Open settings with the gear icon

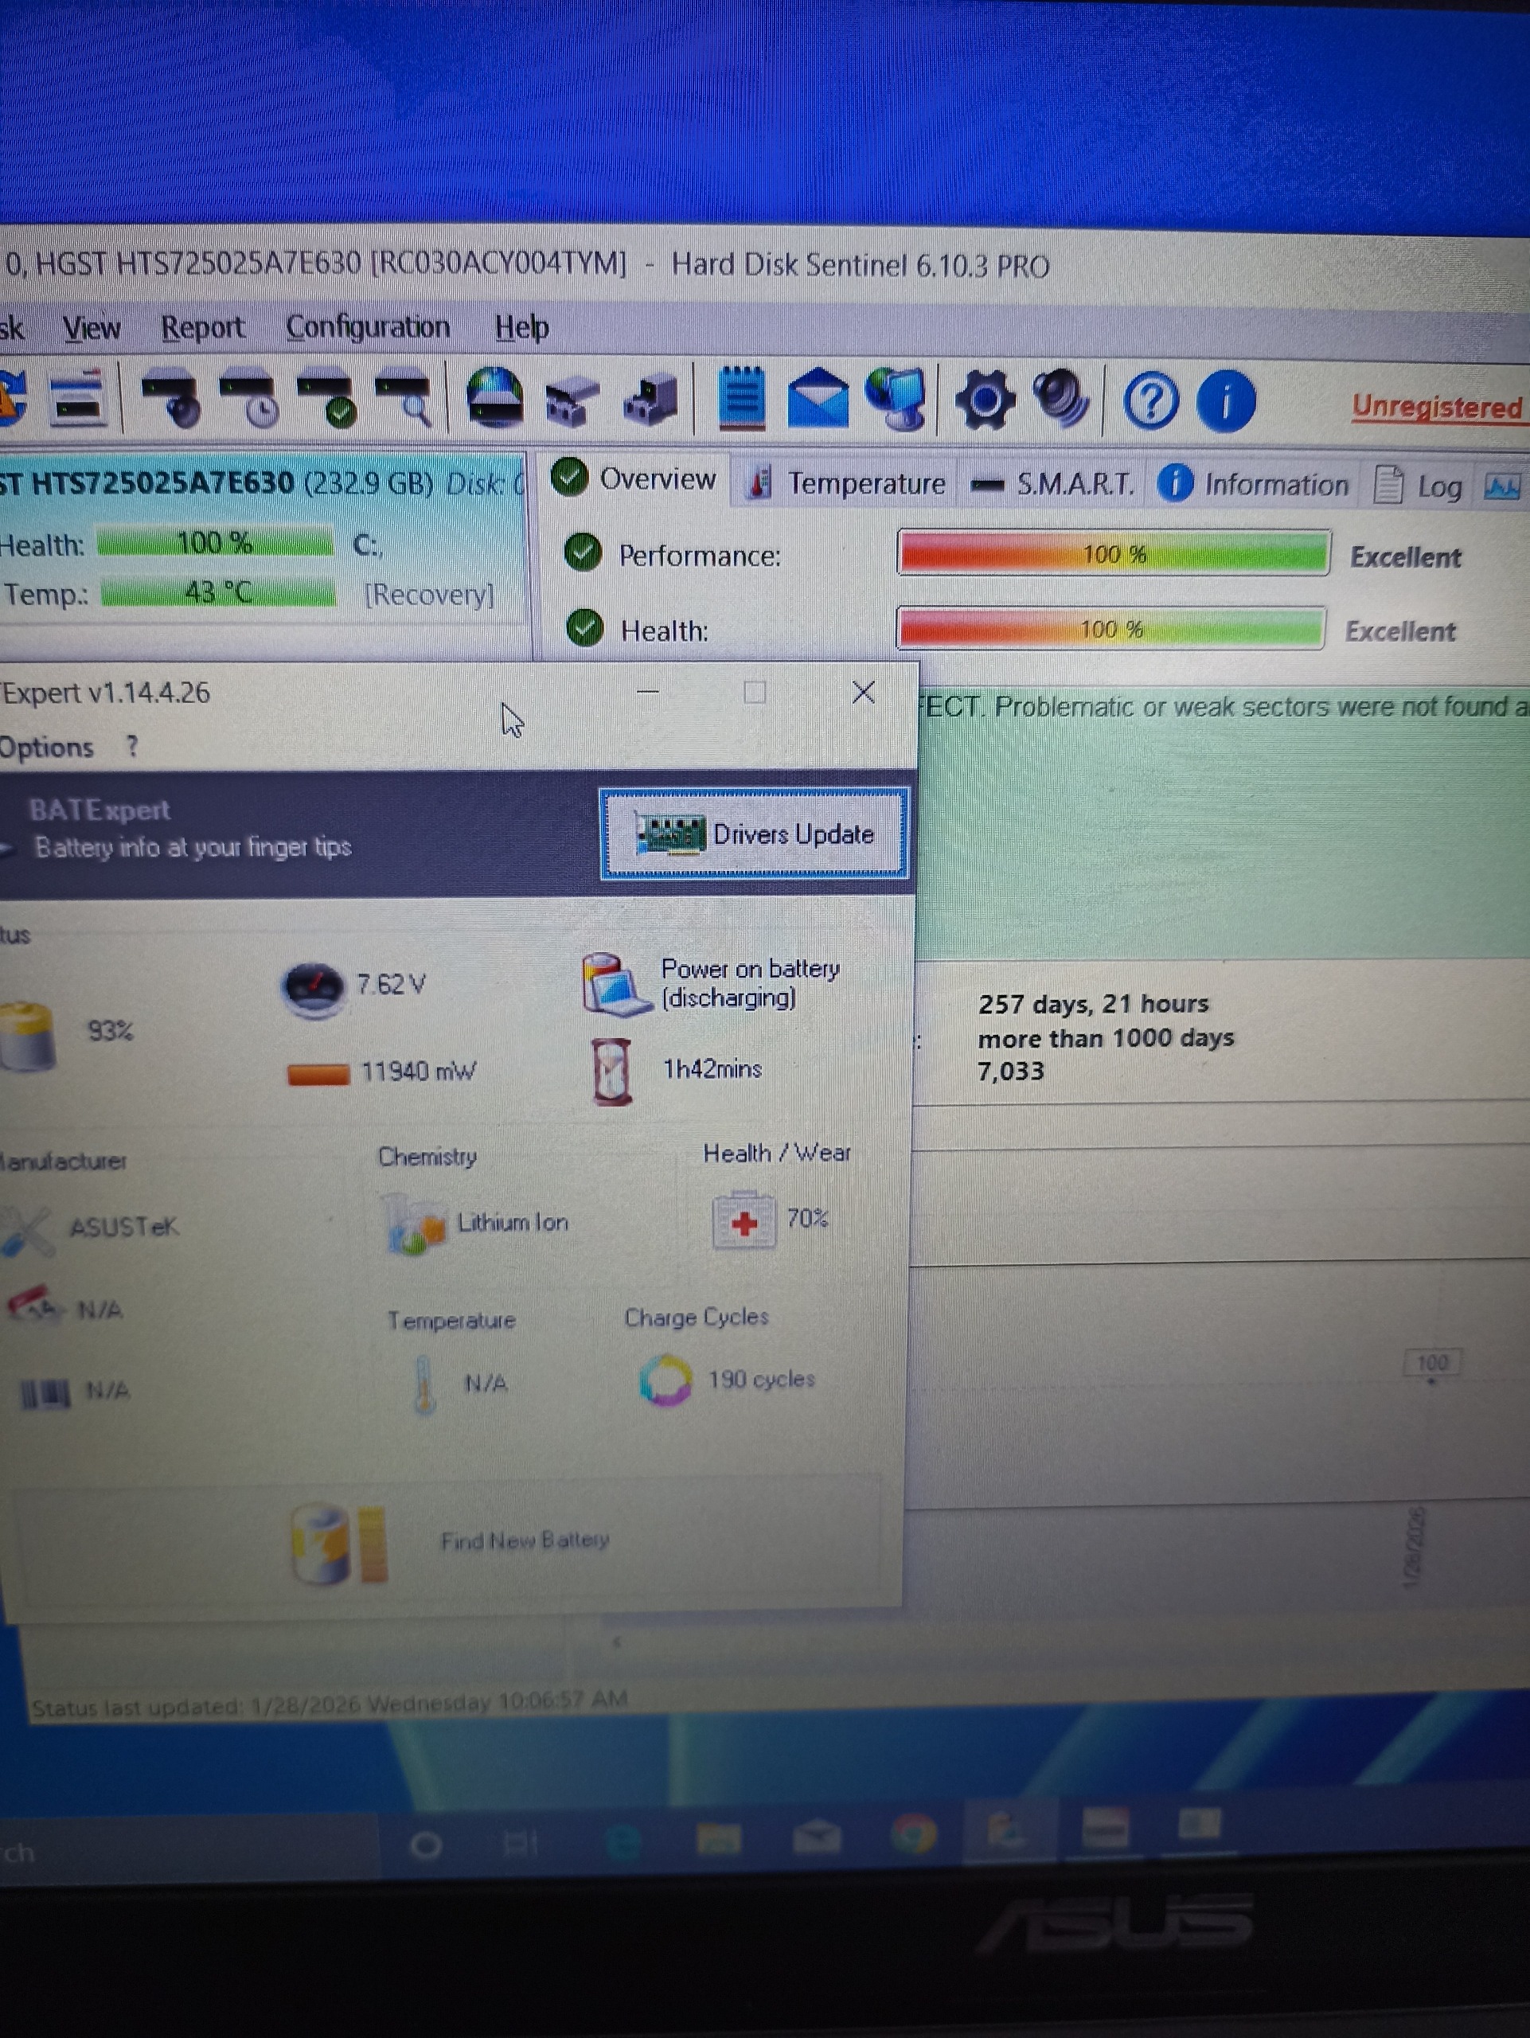coord(984,400)
